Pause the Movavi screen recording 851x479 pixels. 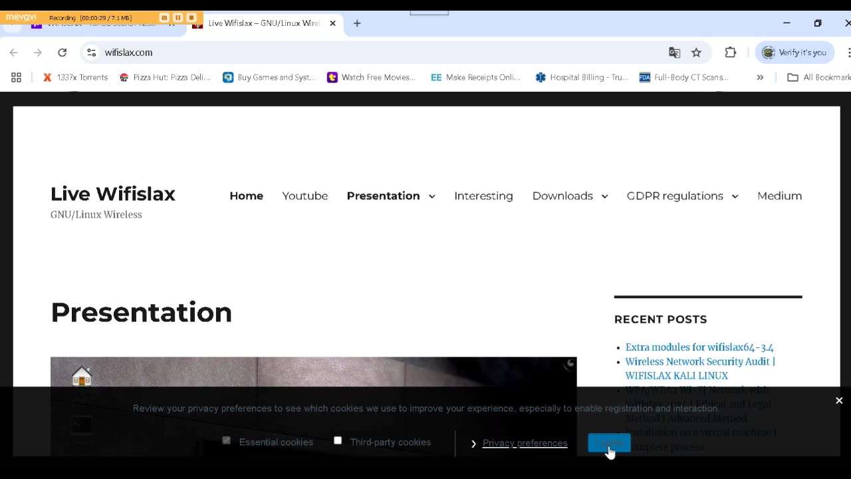click(x=178, y=17)
